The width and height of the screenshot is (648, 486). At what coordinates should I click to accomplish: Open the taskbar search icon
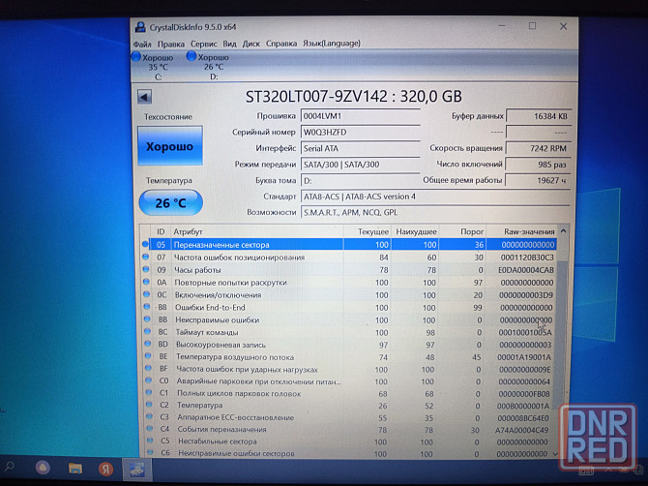9,468
